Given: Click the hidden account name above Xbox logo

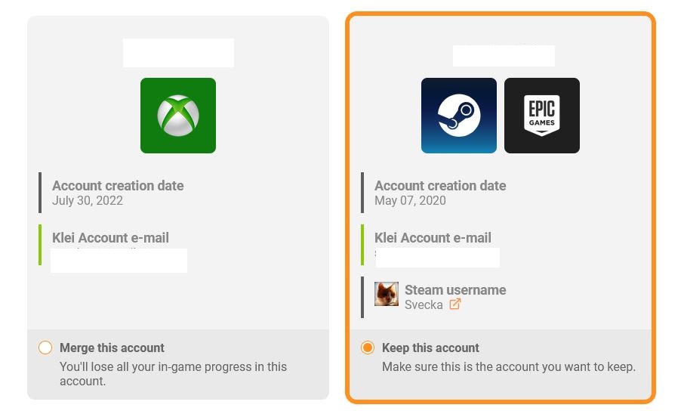Looking at the screenshot, I should (178, 53).
